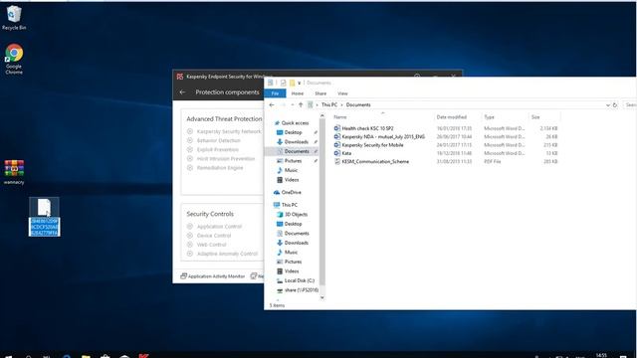
Task: Open the Share ribbon tab
Action: [x=320, y=93]
